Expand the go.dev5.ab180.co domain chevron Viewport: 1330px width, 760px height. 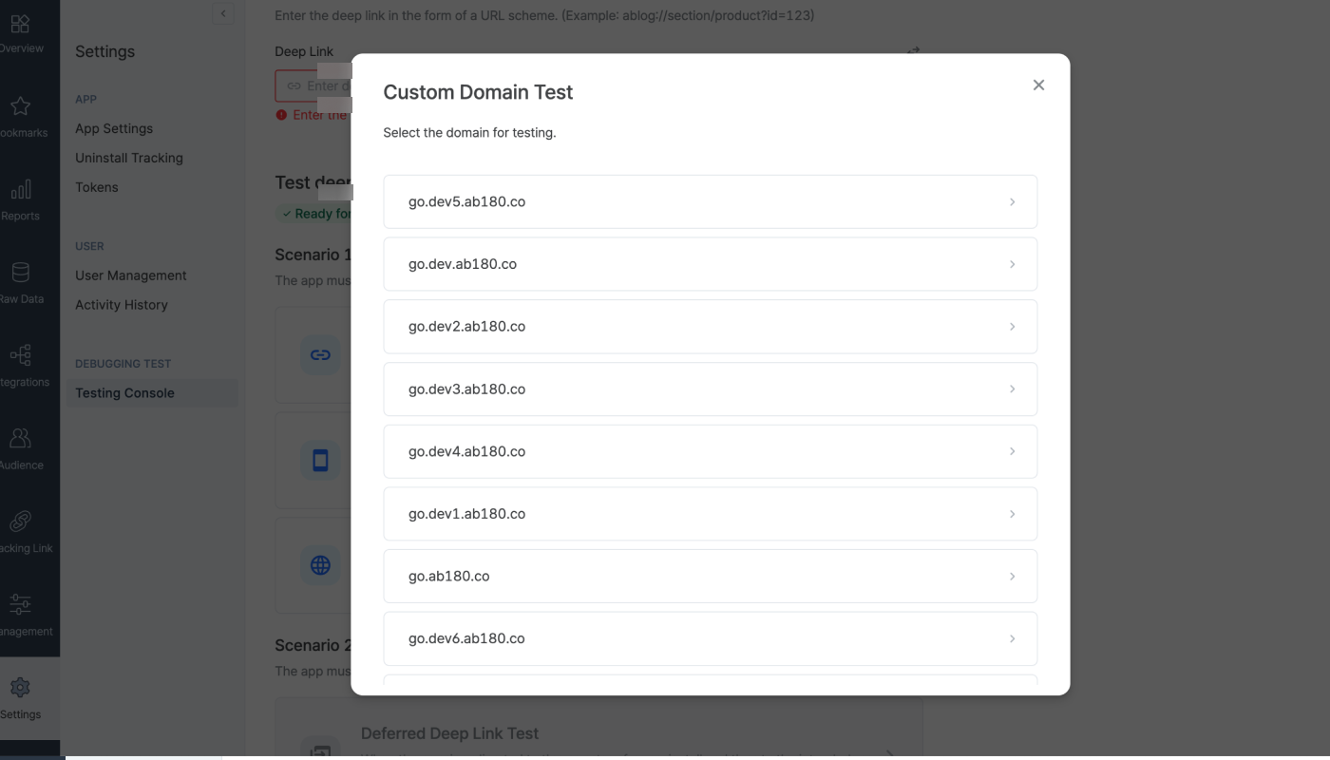tap(1012, 202)
